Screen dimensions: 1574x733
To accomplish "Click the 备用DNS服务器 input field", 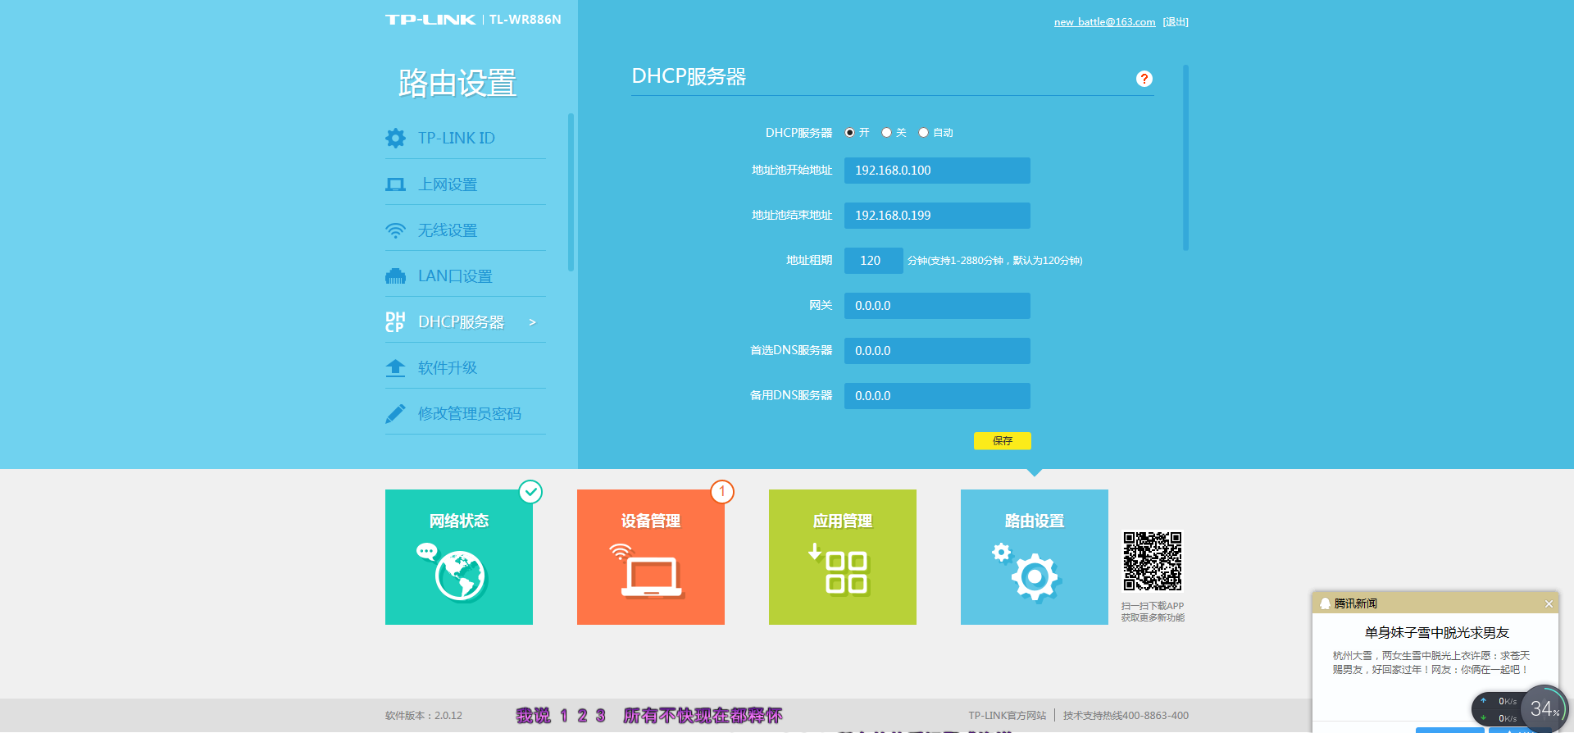I will 937,396.
